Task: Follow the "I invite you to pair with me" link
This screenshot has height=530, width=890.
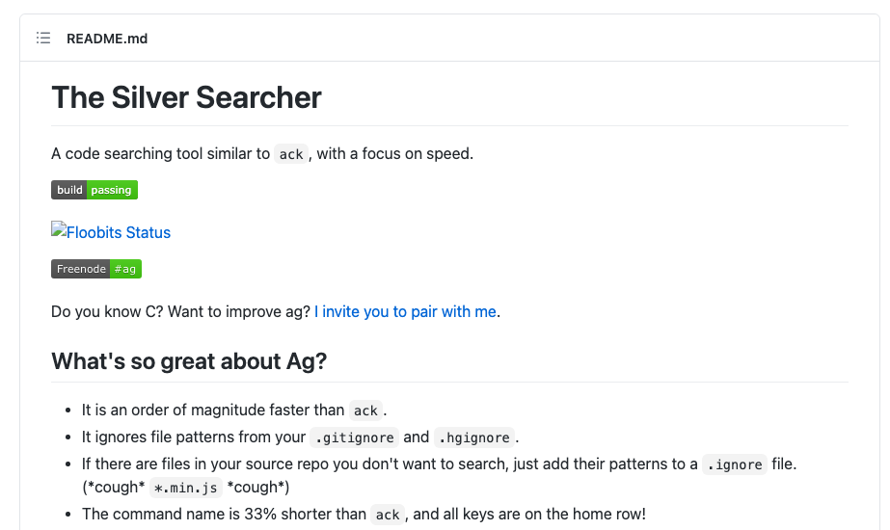Action: pyautogui.click(x=406, y=311)
